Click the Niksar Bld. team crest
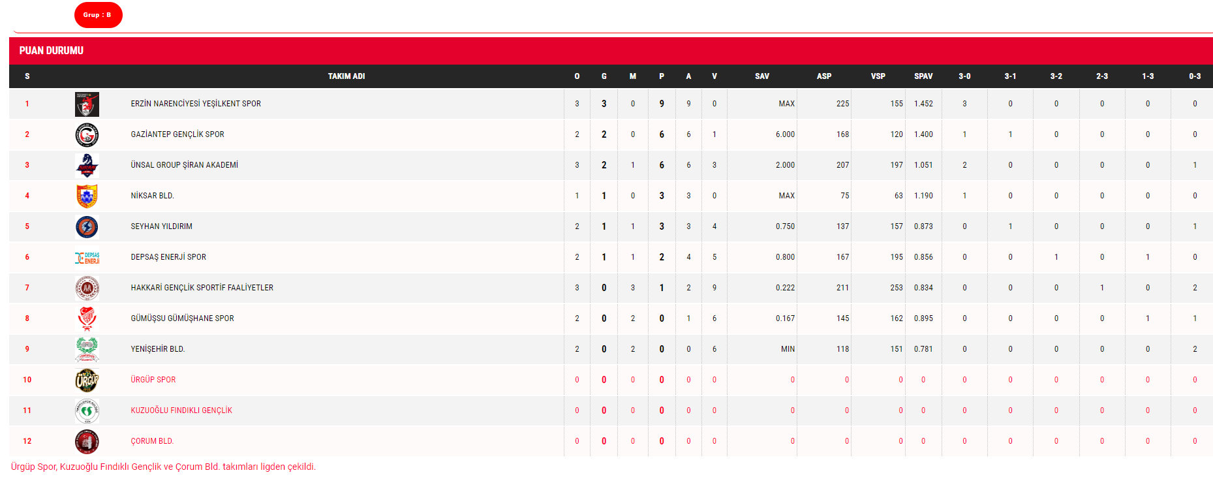This screenshot has height=479, width=1213. click(x=87, y=196)
